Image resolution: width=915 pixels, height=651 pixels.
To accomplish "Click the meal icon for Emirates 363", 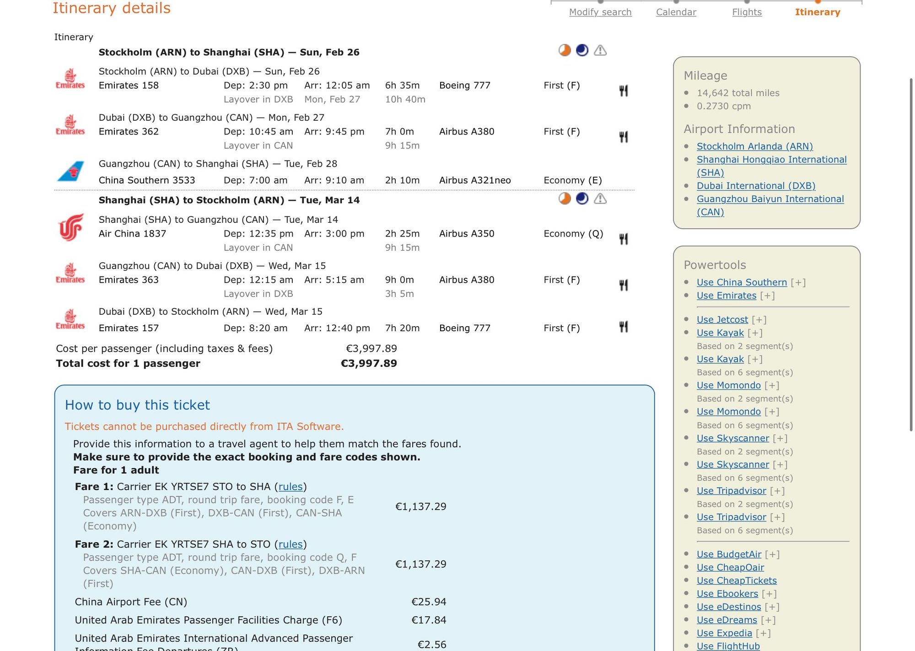I will pyautogui.click(x=624, y=285).
